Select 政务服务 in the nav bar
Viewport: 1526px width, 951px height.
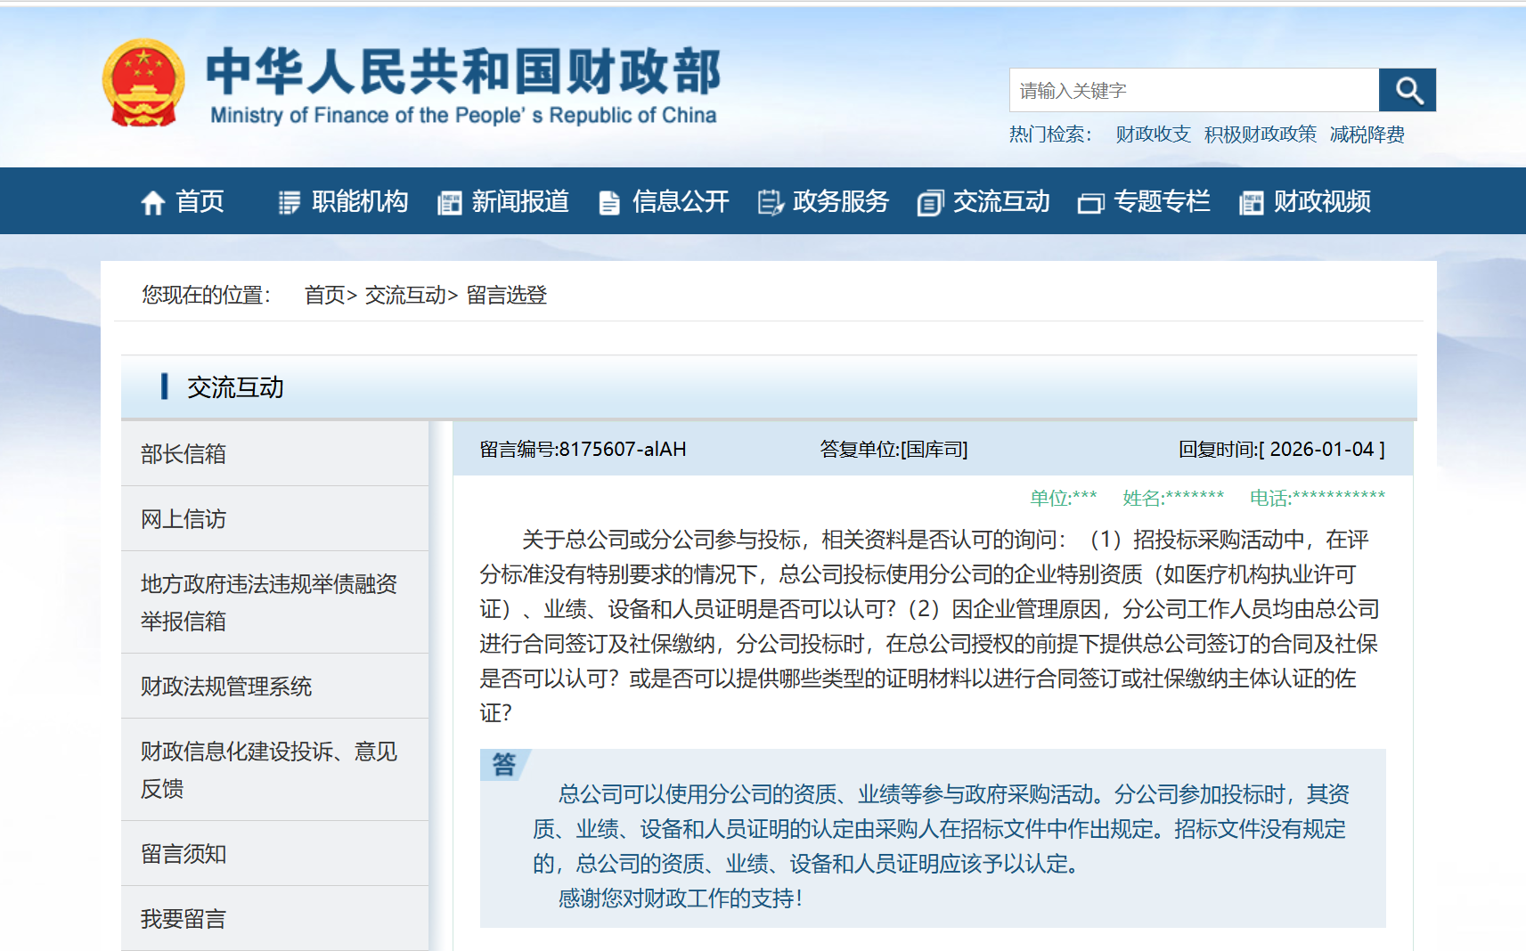[x=841, y=201]
